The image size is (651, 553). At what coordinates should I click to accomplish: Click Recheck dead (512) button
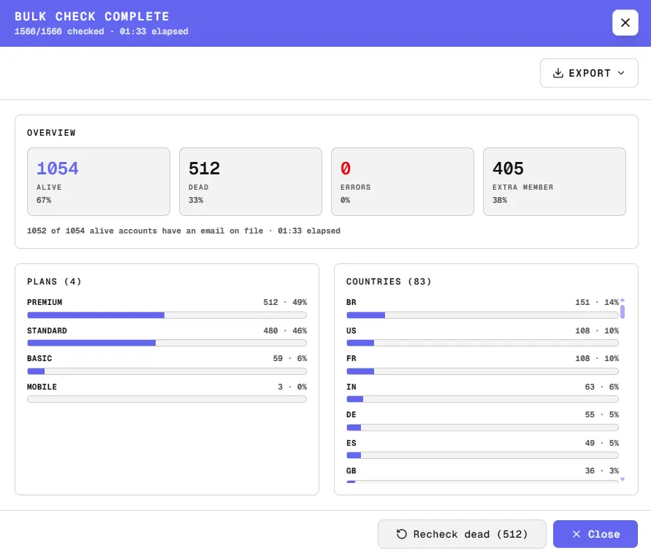click(x=462, y=534)
